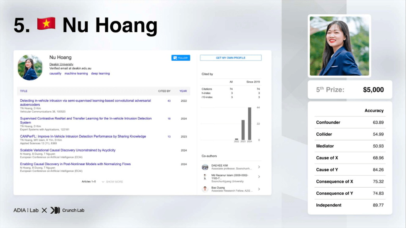406x228 pixels.
Task: Open the Enabling Causal Discovery paper link
Action: point(75,164)
